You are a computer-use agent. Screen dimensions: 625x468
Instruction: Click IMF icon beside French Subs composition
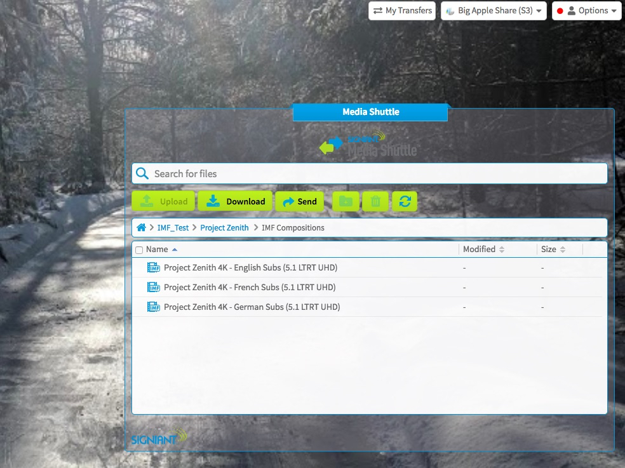pos(154,288)
